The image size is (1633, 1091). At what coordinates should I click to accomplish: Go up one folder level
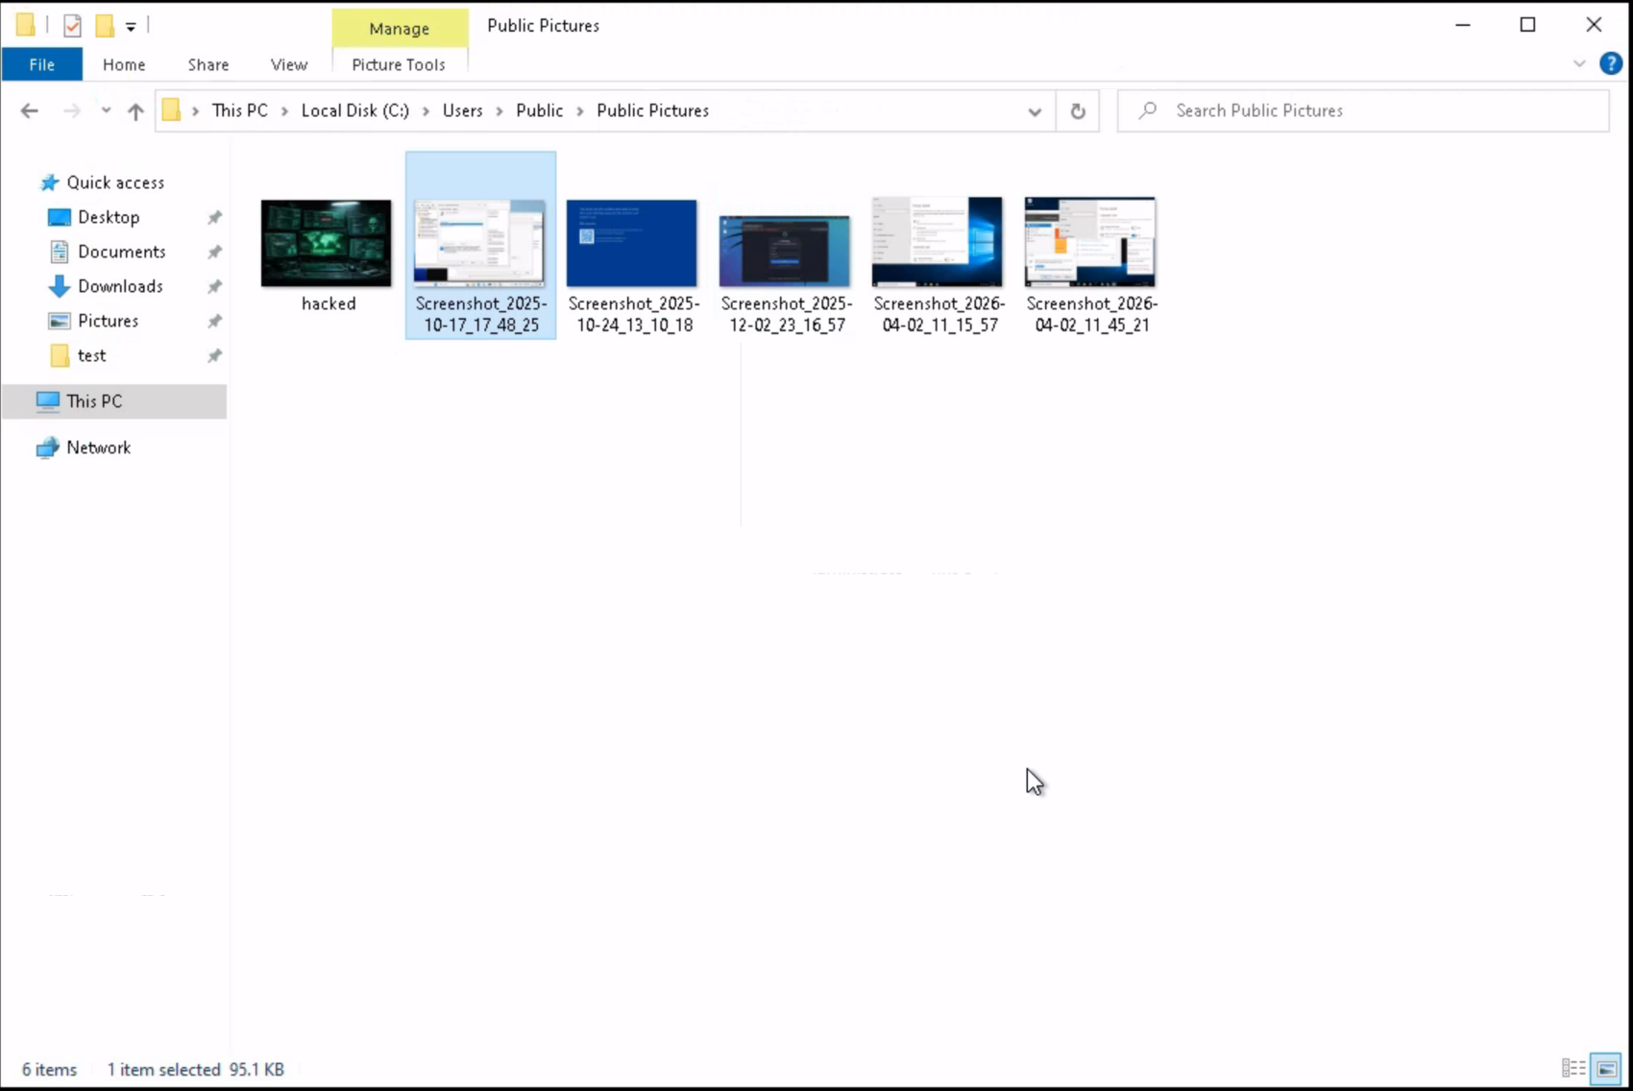[135, 110]
